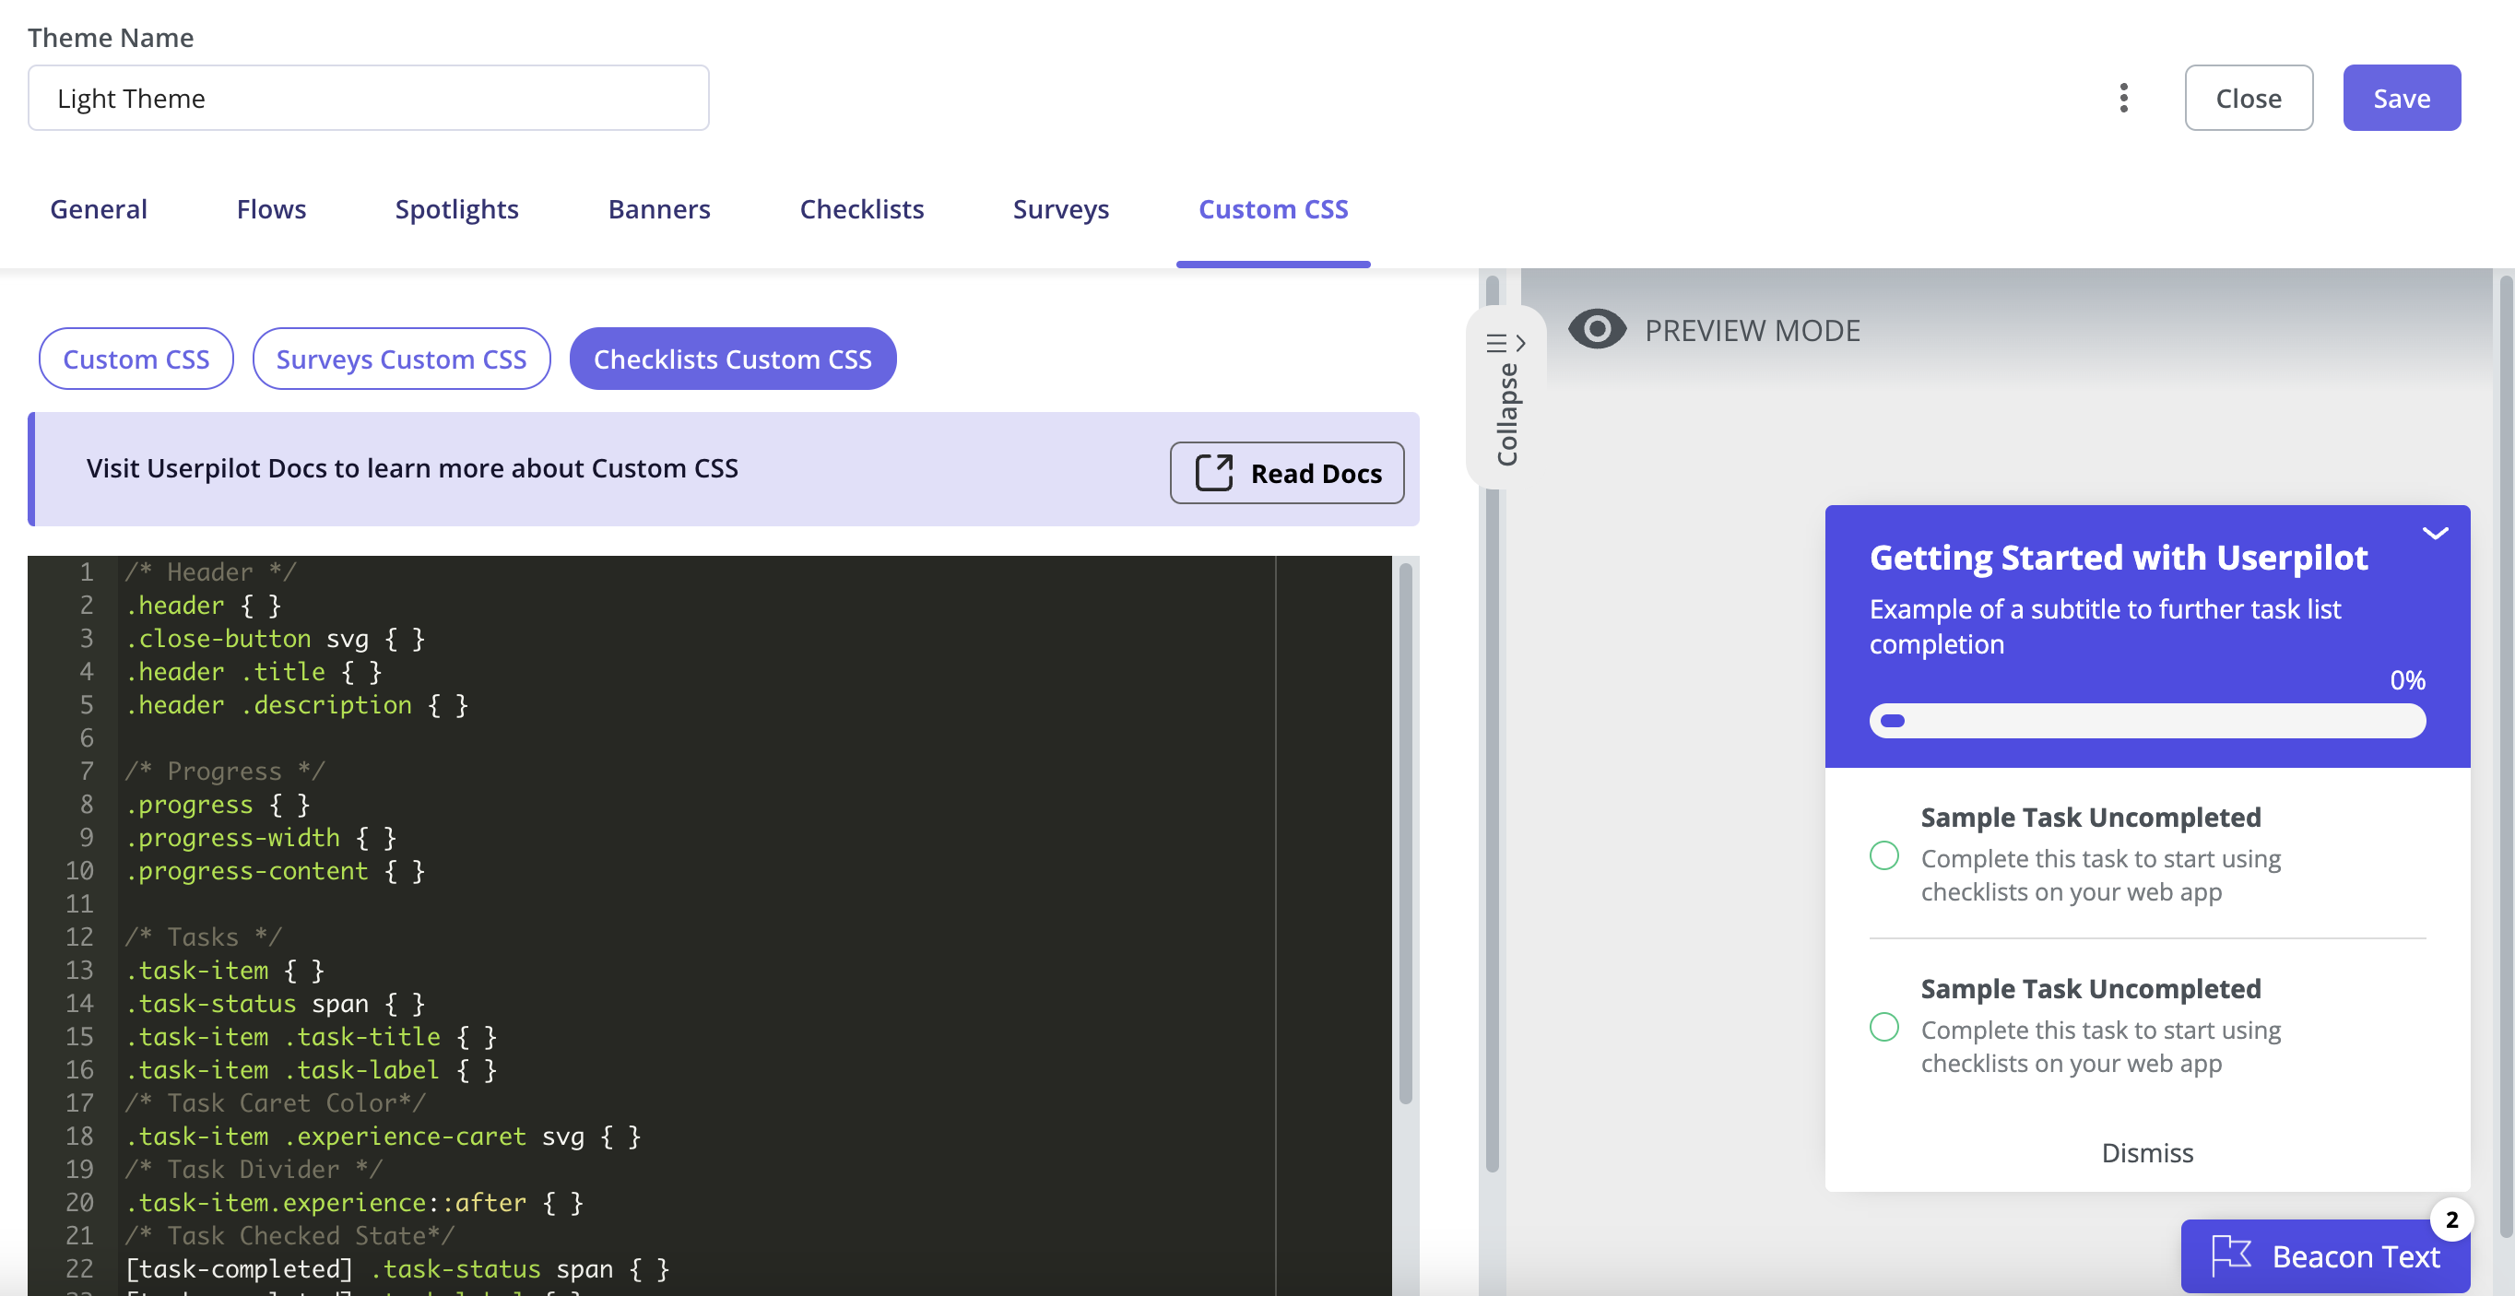The image size is (2515, 1296).
Task: Select the Custom CSS top tab
Action: (x=1273, y=209)
